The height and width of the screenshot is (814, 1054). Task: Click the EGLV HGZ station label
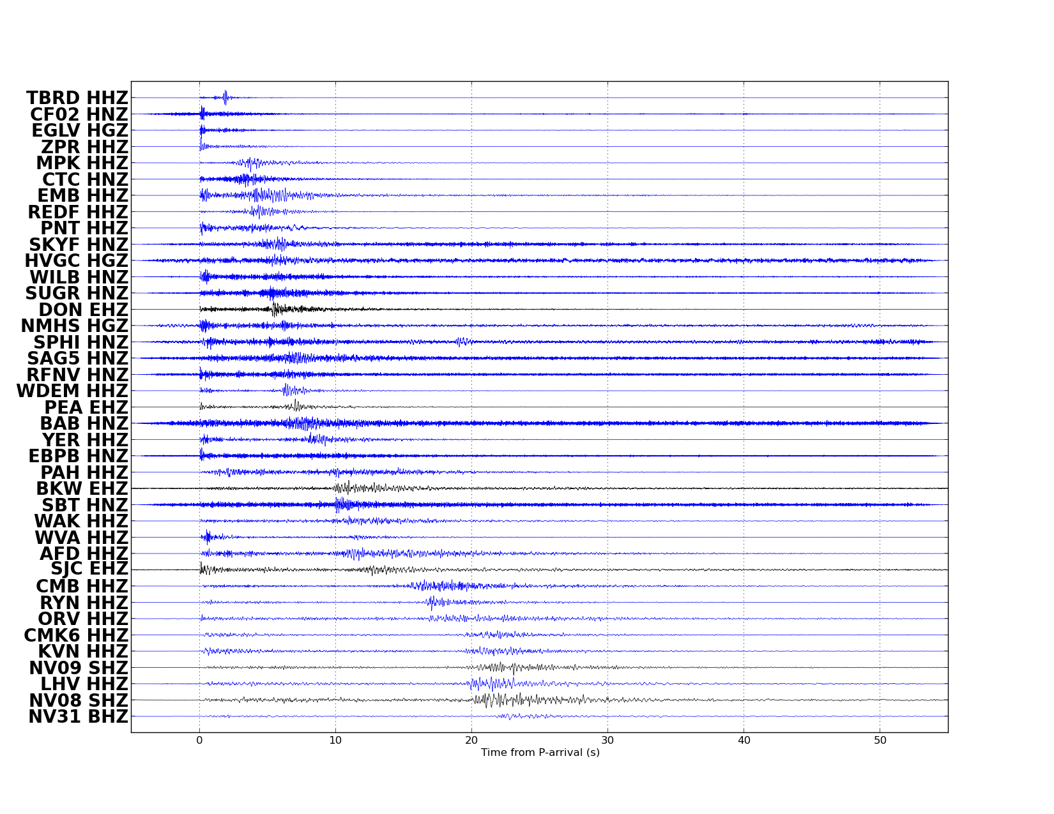coord(80,131)
